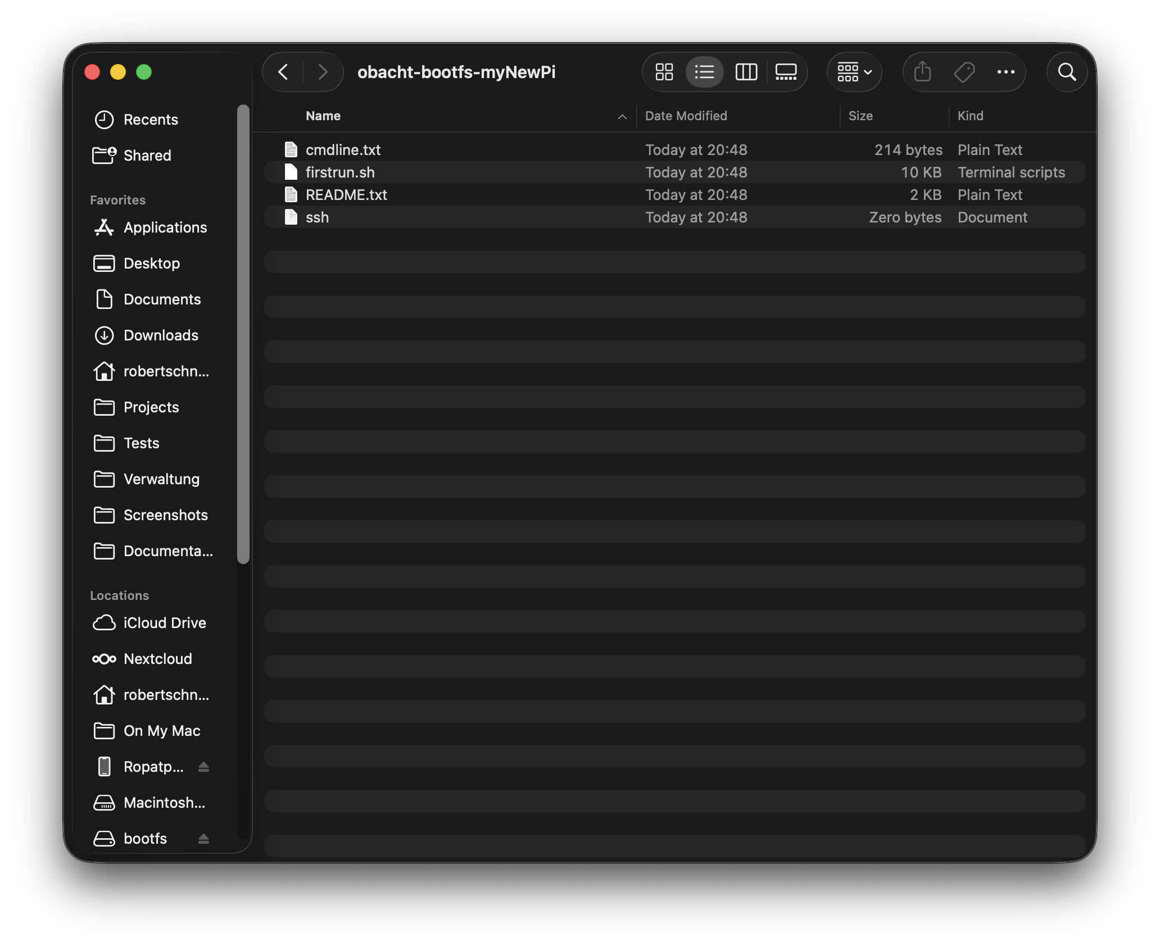
Task: Minimize the window with yellow button
Action: point(118,72)
